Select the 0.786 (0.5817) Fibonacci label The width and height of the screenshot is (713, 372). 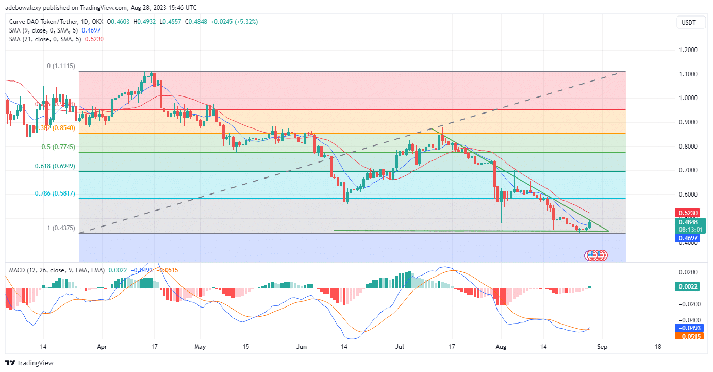[x=56, y=193]
